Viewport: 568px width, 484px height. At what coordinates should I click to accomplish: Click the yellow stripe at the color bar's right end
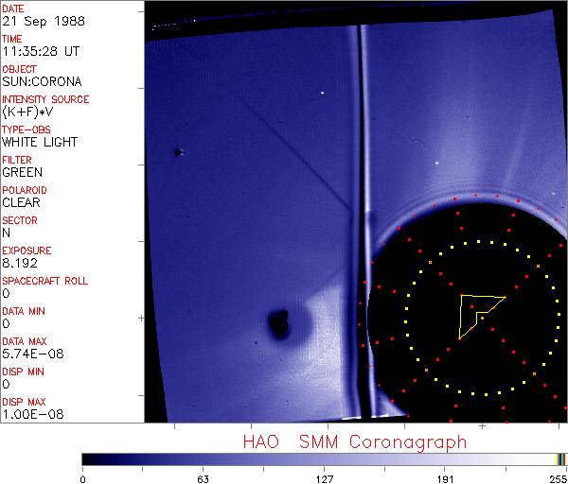click(558, 459)
